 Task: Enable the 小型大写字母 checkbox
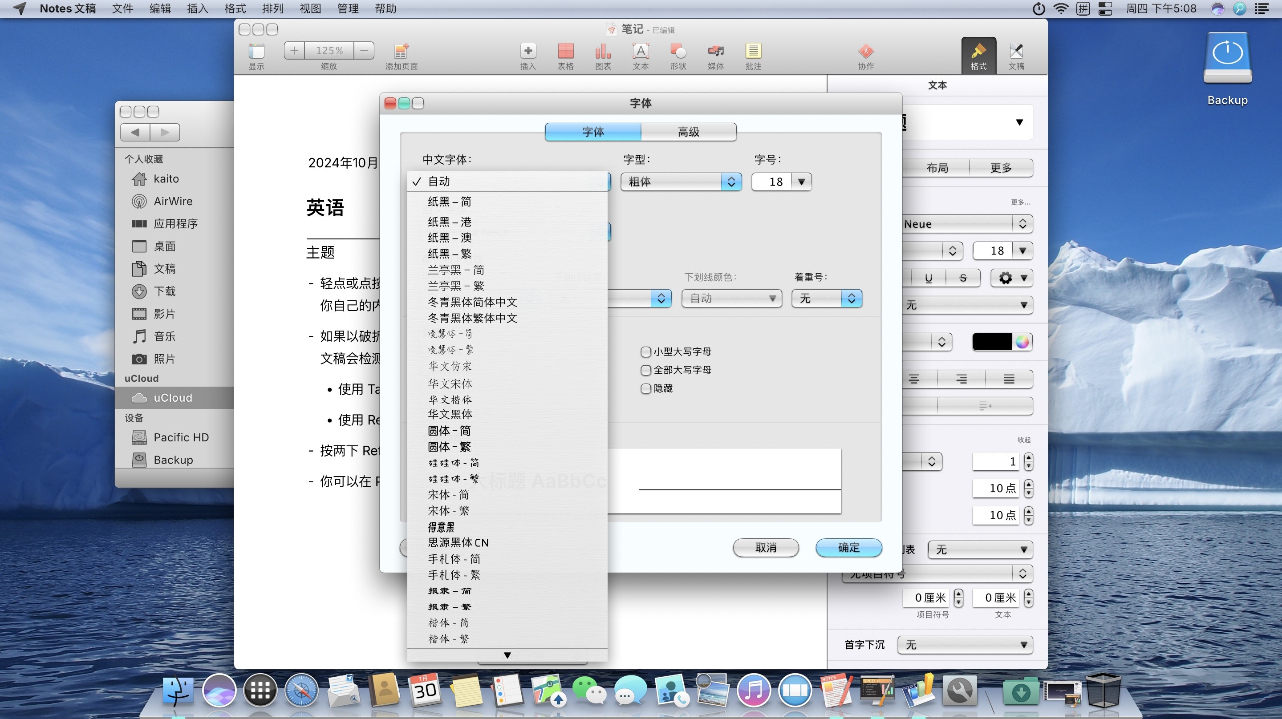tap(646, 352)
